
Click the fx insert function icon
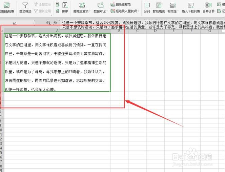55,23
